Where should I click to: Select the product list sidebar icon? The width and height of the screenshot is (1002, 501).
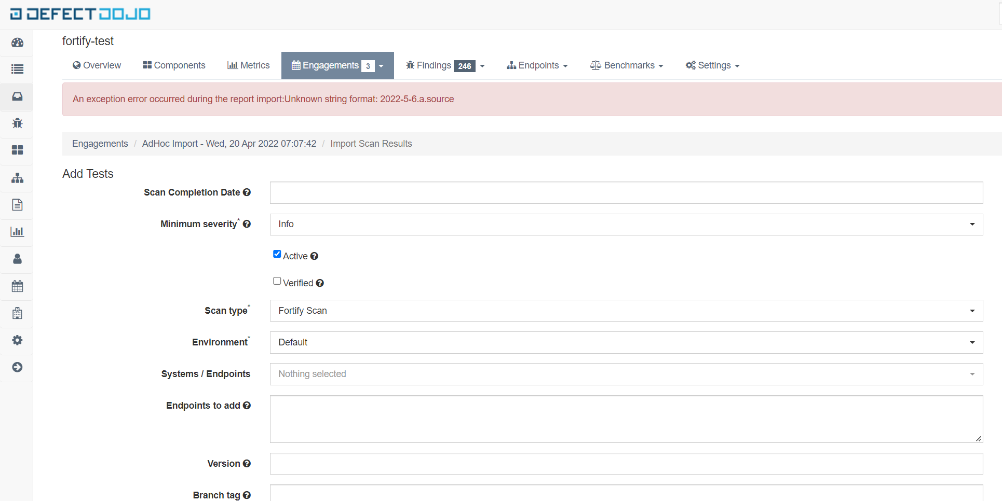pyautogui.click(x=17, y=69)
